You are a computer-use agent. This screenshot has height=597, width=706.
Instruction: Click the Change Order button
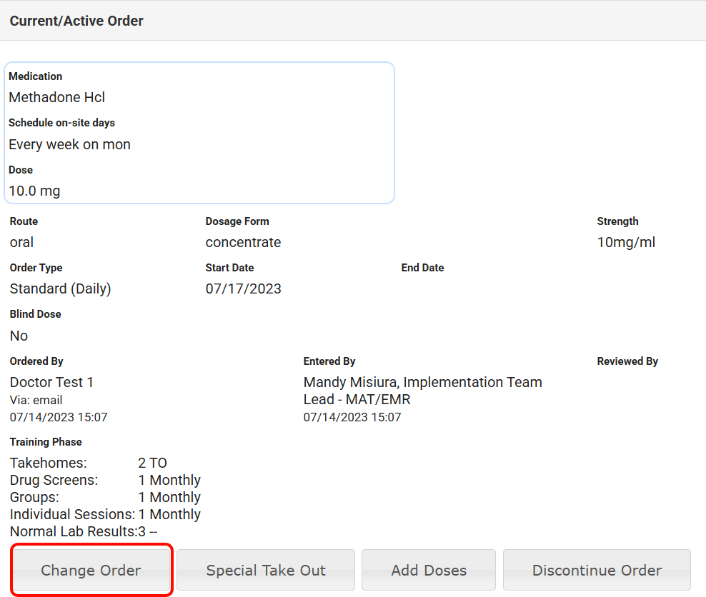(91, 570)
